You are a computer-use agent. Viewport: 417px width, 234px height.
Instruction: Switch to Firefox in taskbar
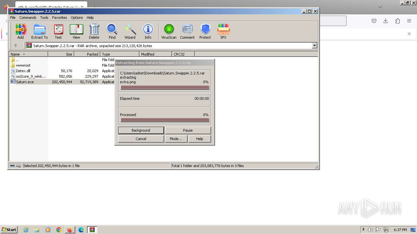point(70,230)
